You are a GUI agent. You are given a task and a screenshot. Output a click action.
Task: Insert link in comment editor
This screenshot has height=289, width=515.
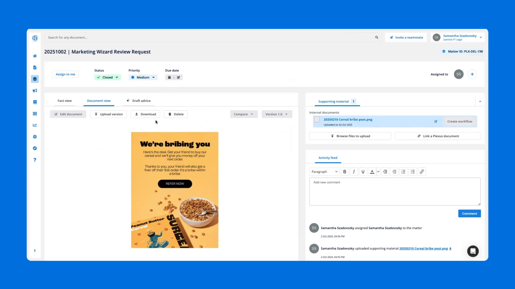point(422,172)
